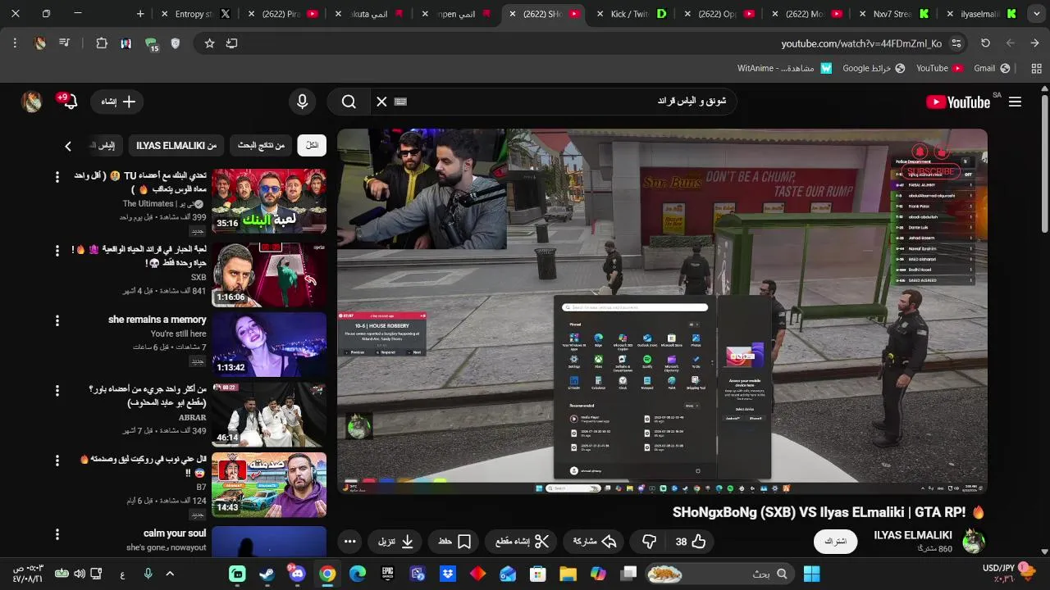Open The Ultimates bank challenge thumbnail
This screenshot has height=590, width=1050.
click(x=269, y=201)
